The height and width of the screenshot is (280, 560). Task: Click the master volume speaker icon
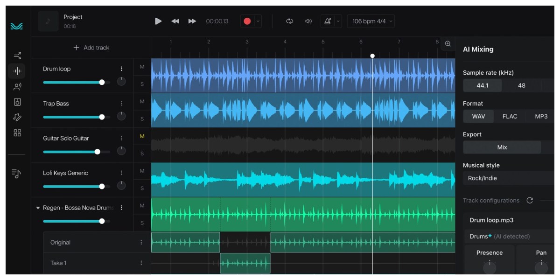(x=308, y=21)
